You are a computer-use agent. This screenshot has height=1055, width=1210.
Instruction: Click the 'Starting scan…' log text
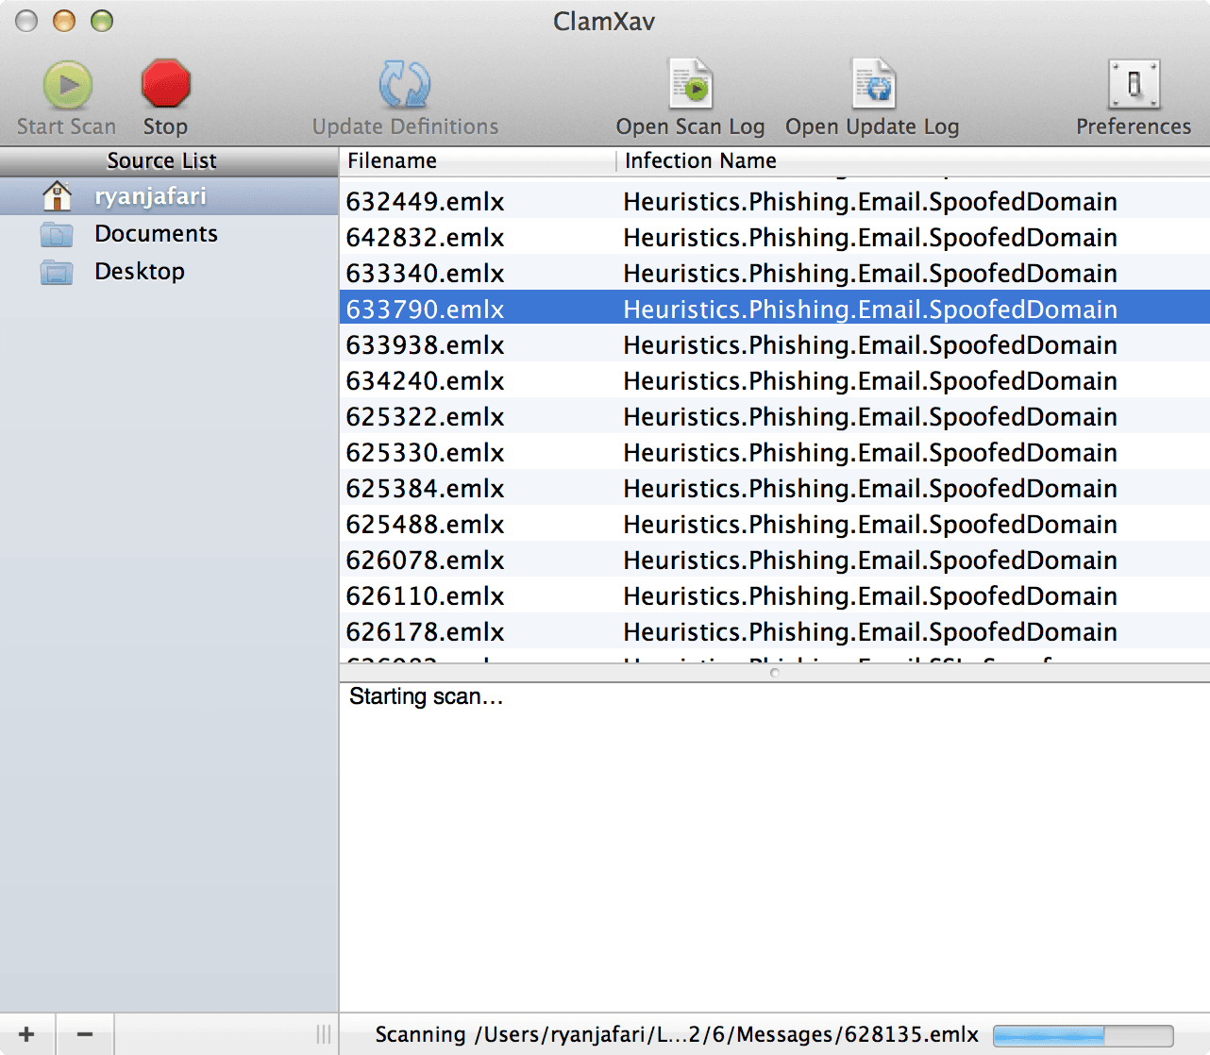tap(426, 696)
